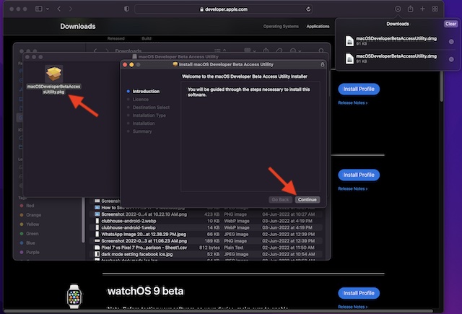The width and height of the screenshot is (462, 314).
Task: Click the Finder tag toolbar icon
Action: tap(279, 51)
